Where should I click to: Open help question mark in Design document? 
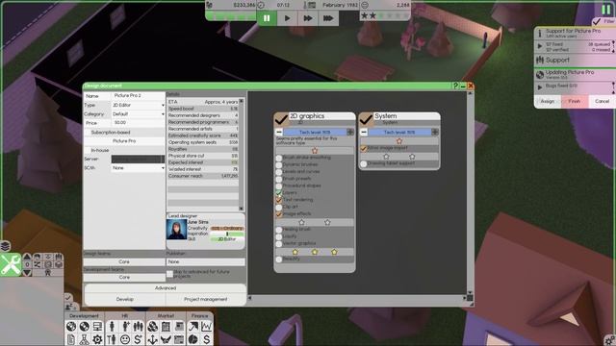[x=455, y=86]
